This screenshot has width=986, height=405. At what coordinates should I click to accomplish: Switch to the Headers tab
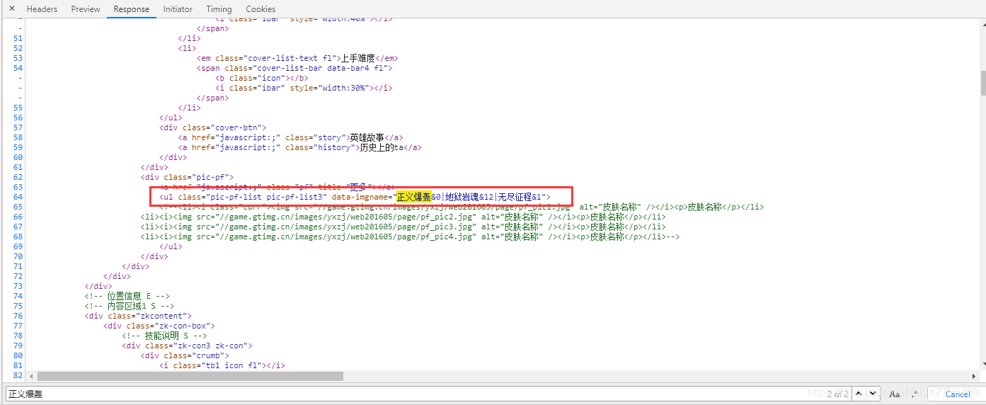point(42,9)
